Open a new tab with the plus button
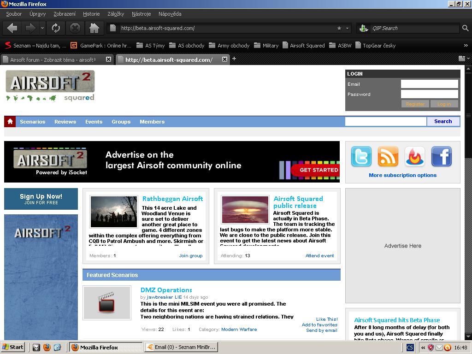472x354 pixels. (x=234, y=59)
